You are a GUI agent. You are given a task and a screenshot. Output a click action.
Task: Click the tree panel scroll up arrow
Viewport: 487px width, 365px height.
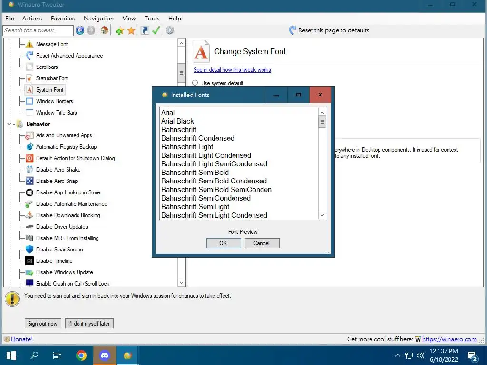click(x=181, y=43)
